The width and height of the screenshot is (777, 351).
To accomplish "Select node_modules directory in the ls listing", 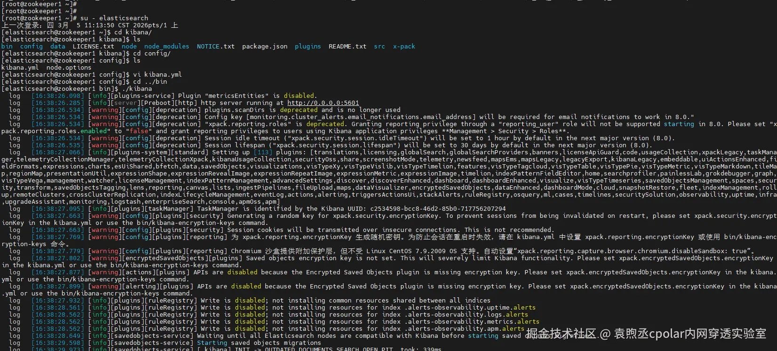I will click(167, 46).
